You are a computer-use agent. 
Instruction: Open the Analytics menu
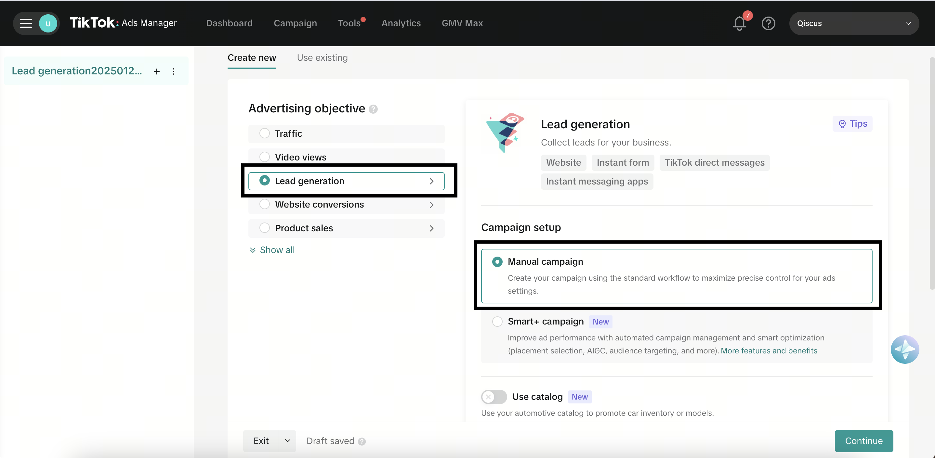pyautogui.click(x=401, y=23)
